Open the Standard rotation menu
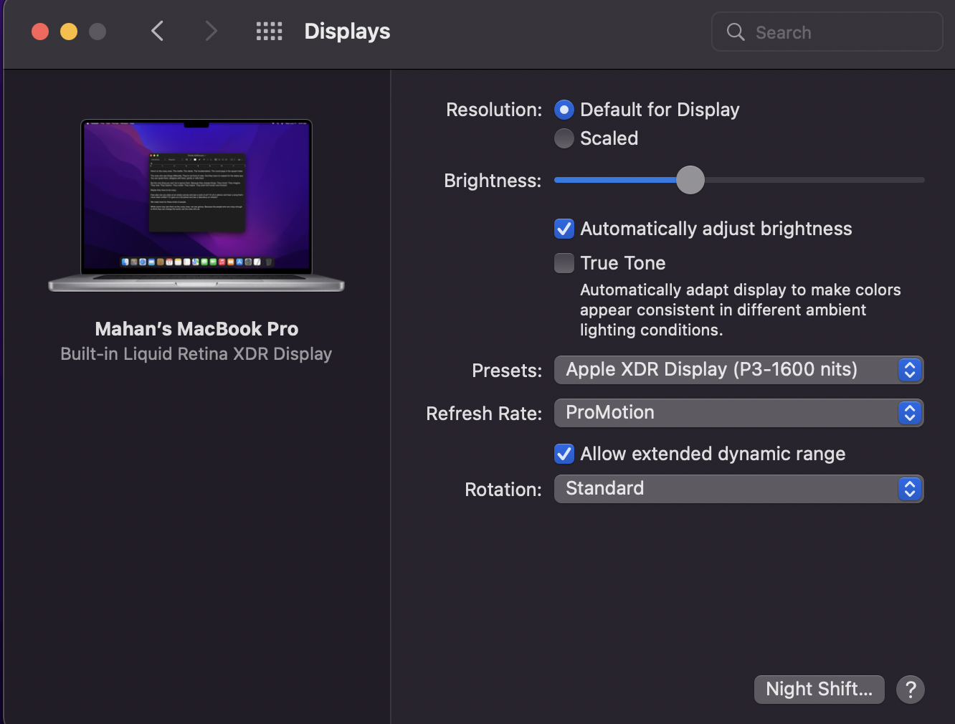This screenshot has height=724, width=955. [x=724, y=489]
